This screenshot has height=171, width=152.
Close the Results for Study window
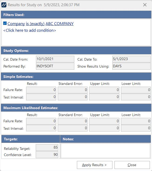coord(145,5)
